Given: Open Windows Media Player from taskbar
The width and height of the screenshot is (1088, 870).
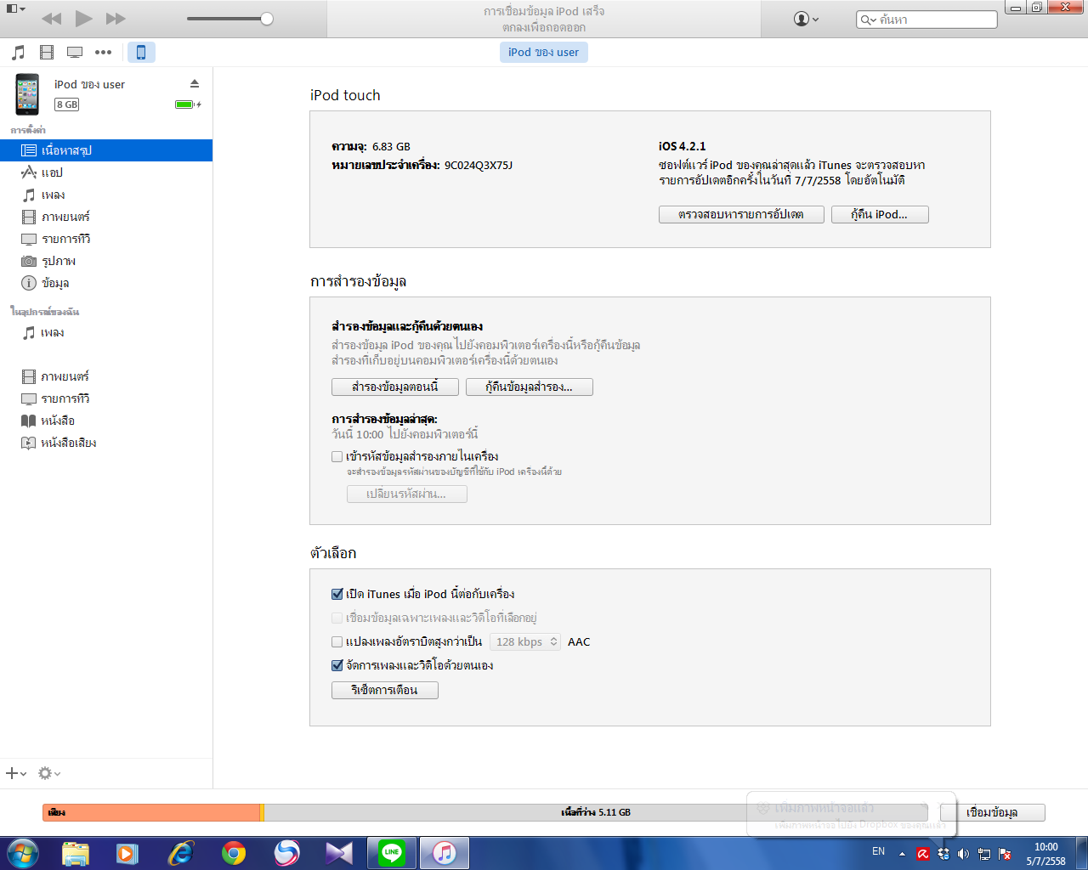Looking at the screenshot, I should [x=127, y=853].
